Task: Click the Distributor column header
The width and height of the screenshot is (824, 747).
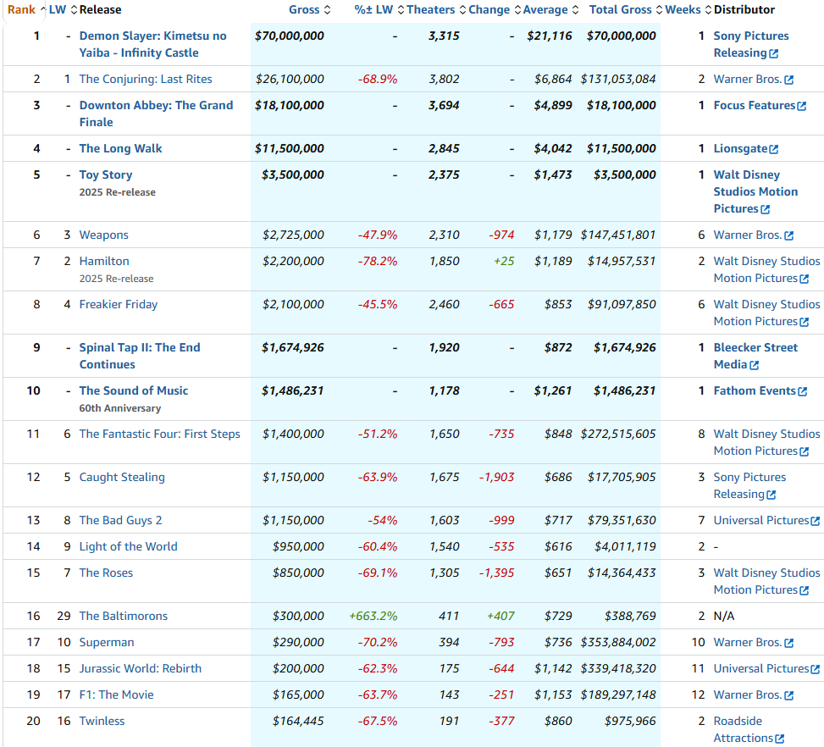Action: point(744,9)
